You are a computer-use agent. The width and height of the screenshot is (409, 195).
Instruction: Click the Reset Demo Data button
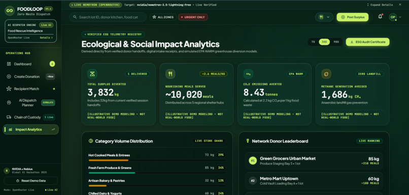coord(31,181)
